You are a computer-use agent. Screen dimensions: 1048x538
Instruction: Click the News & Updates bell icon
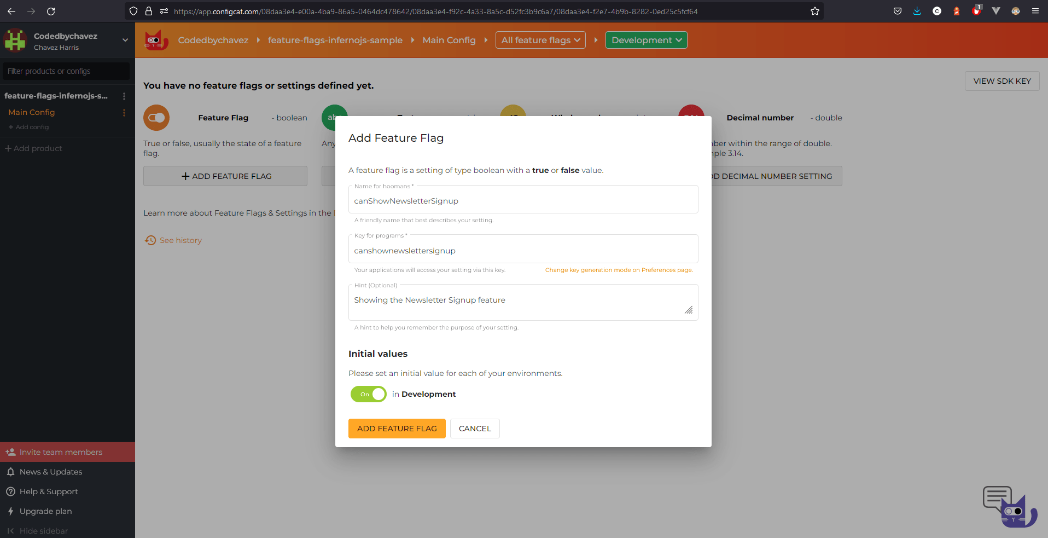click(11, 471)
